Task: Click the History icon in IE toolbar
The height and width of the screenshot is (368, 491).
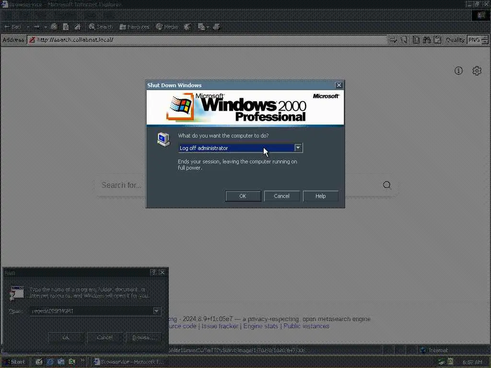Action: pos(187,27)
